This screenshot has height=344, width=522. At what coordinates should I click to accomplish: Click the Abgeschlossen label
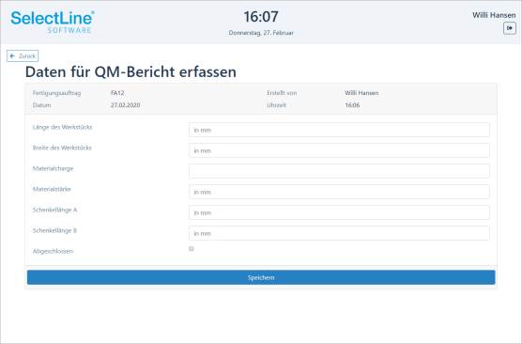pos(53,251)
